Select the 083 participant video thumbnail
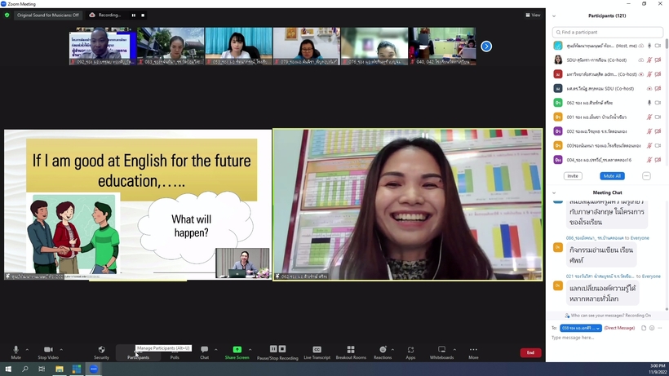 point(171,46)
